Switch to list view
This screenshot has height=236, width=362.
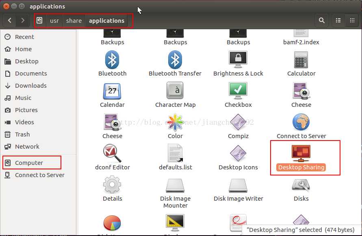(x=338, y=21)
